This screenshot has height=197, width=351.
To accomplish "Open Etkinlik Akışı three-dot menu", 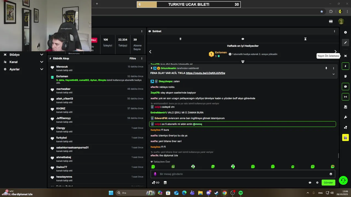I will pos(142,58).
